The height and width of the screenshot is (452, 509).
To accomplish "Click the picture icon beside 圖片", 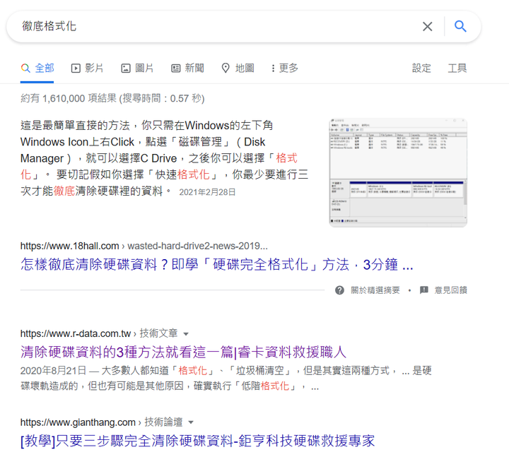I will (126, 68).
